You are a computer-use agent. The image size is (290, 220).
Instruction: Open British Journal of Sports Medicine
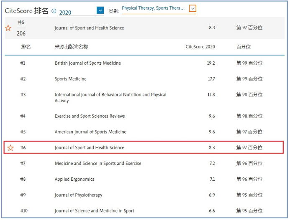click(87, 63)
